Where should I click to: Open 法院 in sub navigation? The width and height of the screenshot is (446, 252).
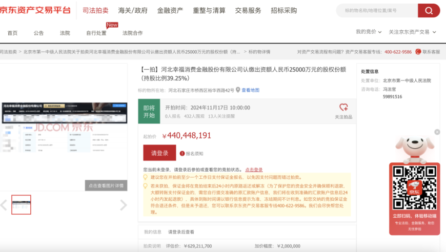pyautogui.click(x=65, y=33)
